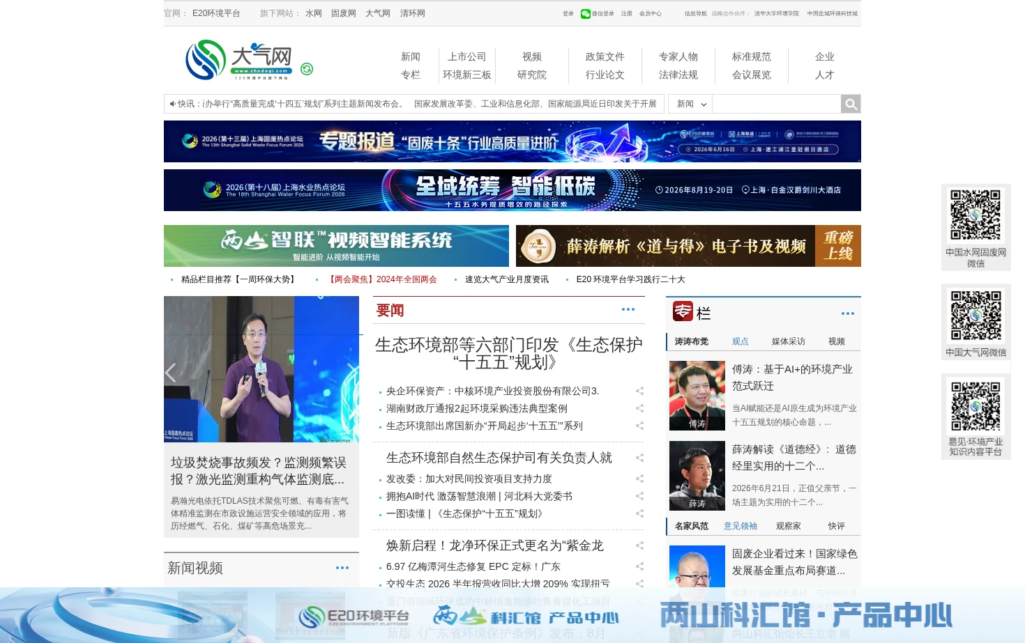Click the magnifier search button
The height and width of the screenshot is (643, 1025).
pyautogui.click(x=851, y=104)
